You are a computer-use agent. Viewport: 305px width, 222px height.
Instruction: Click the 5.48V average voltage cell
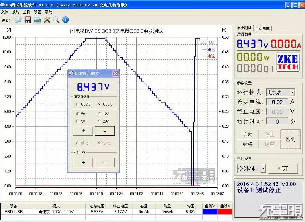pyautogui.click(x=191, y=212)
